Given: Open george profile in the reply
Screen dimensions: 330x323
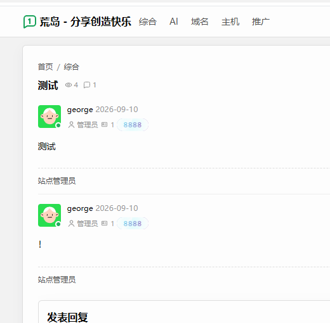Looking at the screenshot, I should [x=80, y=208].
